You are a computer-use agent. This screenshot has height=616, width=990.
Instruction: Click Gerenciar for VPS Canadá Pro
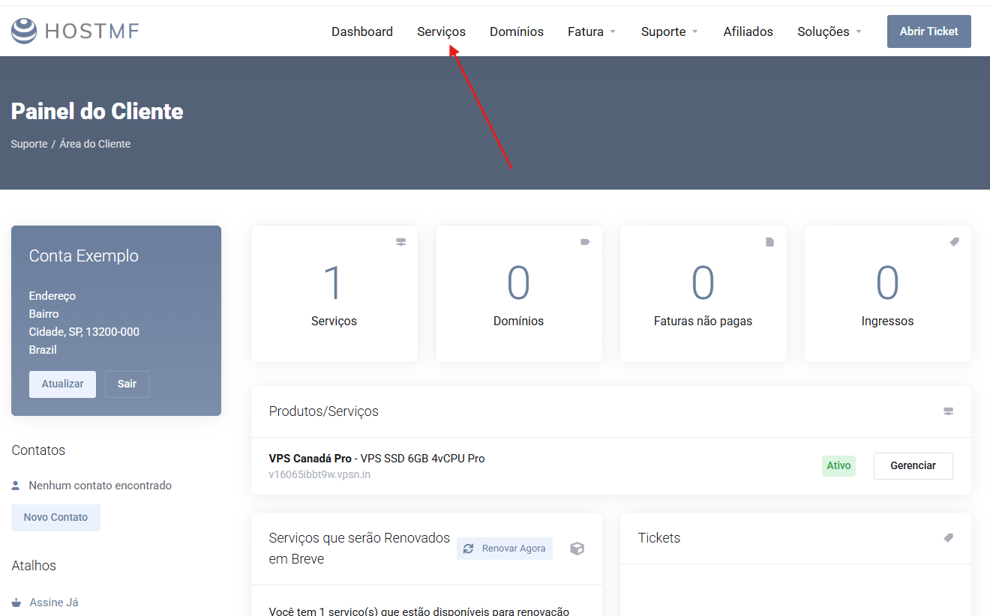coord(913,465)
